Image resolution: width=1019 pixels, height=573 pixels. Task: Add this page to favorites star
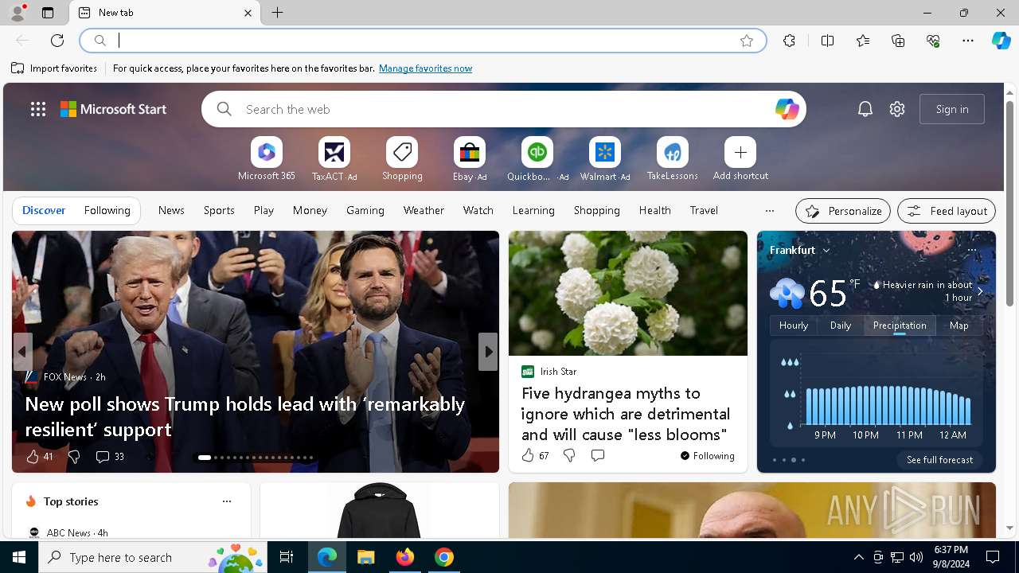[747, 41]
